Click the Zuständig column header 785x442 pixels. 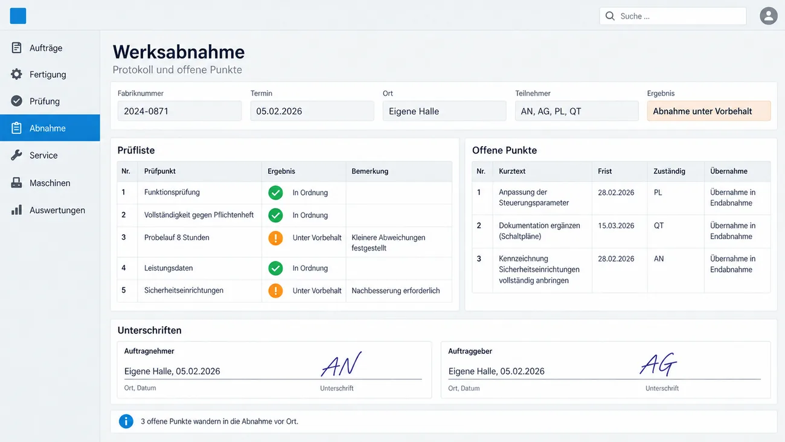pos(669,171)
